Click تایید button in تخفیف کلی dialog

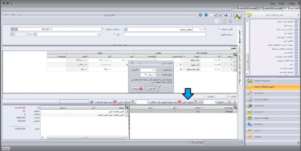click(x=152, y=89)
